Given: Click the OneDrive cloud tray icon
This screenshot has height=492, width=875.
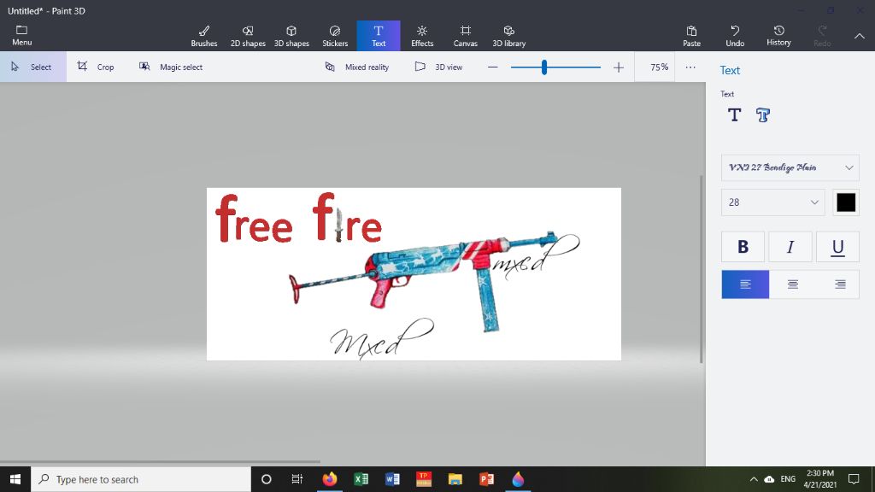Looking at the screenshot, I should [769, 479].
